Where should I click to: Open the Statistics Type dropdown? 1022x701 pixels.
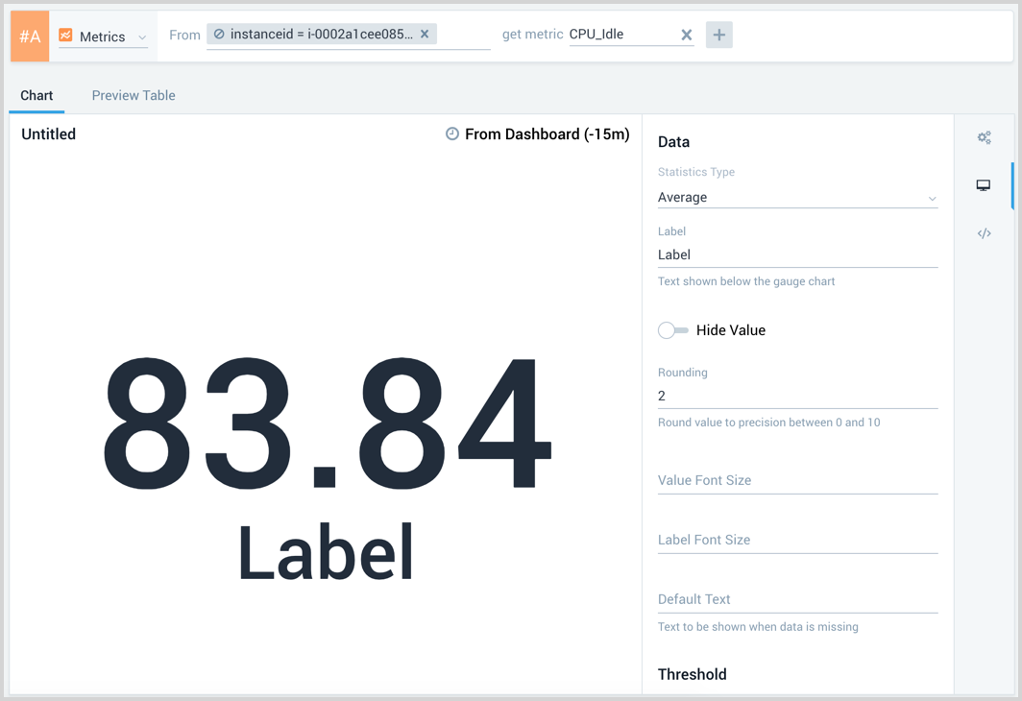[797, 197]
